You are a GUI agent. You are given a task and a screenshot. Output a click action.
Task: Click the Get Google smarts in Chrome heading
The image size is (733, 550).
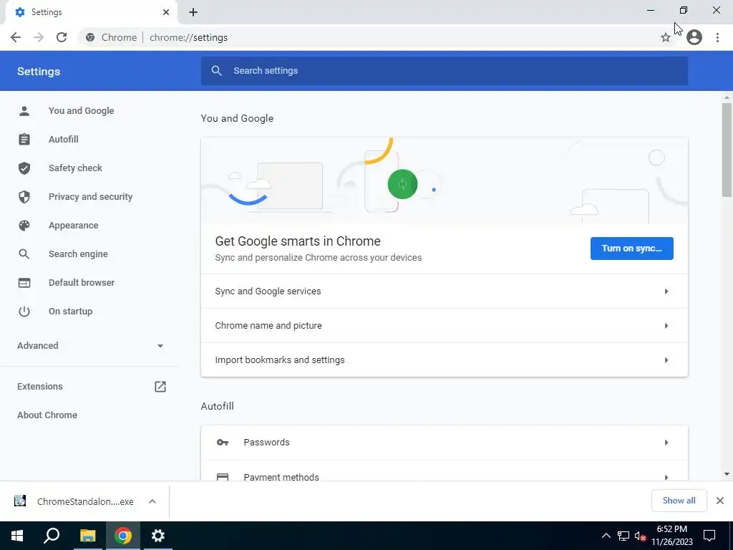tap(298, 241)
